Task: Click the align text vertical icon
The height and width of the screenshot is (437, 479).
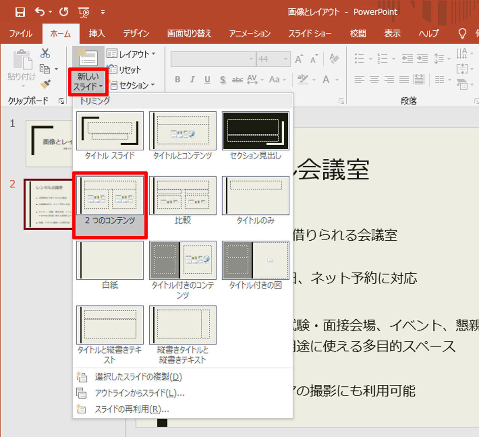Action: (x=462, y=69)
